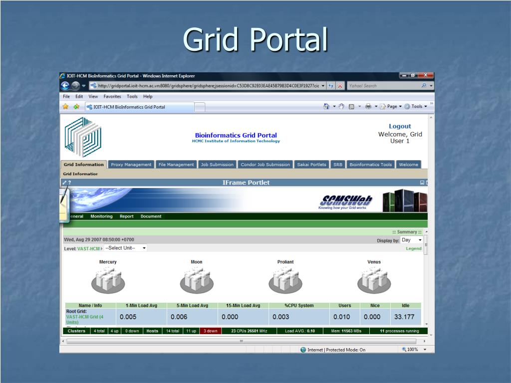Click the Moon cluster icon
The width and height of the screenshot is (511, 383).
click(x=197, y=280)
